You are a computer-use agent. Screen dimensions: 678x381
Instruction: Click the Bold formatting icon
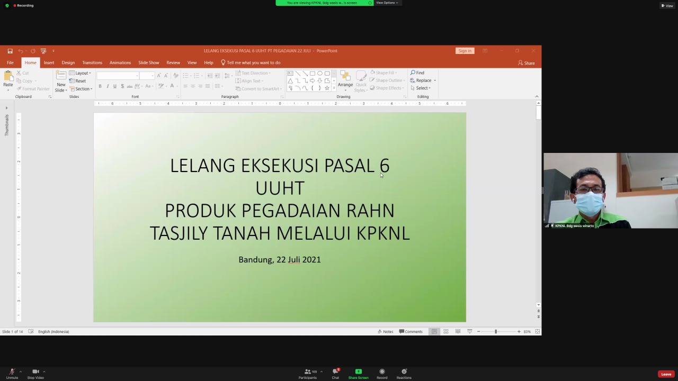pyautogui.click(x=100, y=86)
